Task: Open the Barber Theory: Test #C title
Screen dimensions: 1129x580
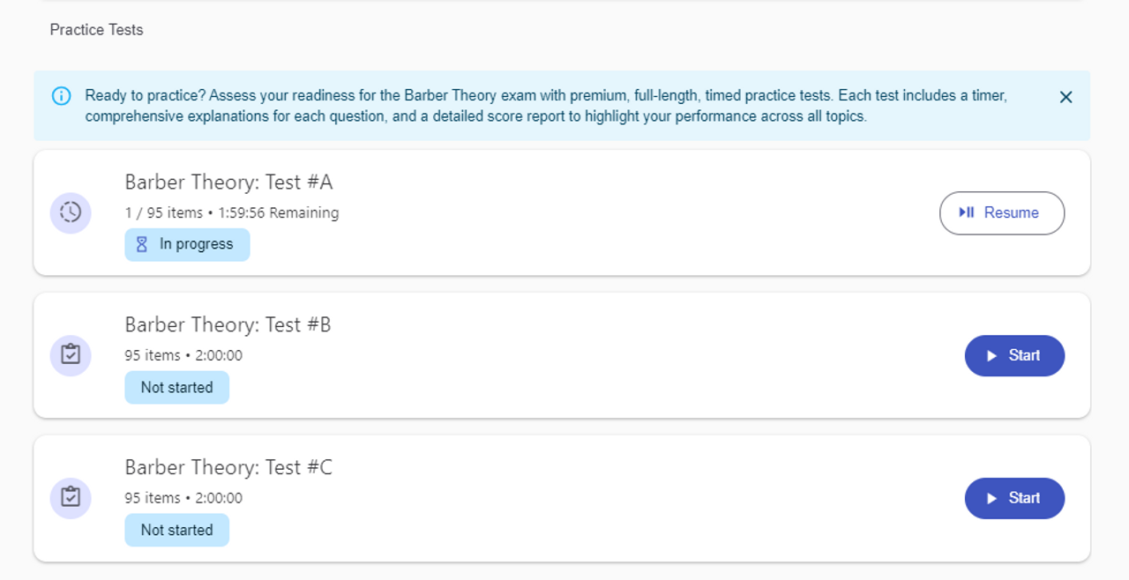Action: click(228, 468)
